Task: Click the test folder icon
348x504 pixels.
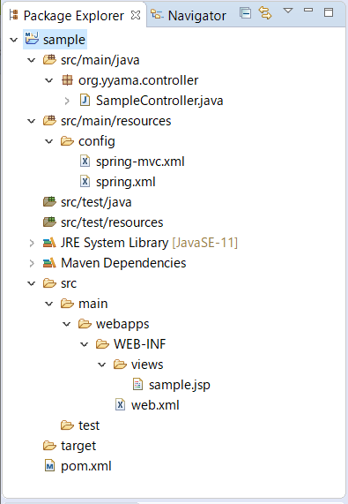Action: [67, 425]
